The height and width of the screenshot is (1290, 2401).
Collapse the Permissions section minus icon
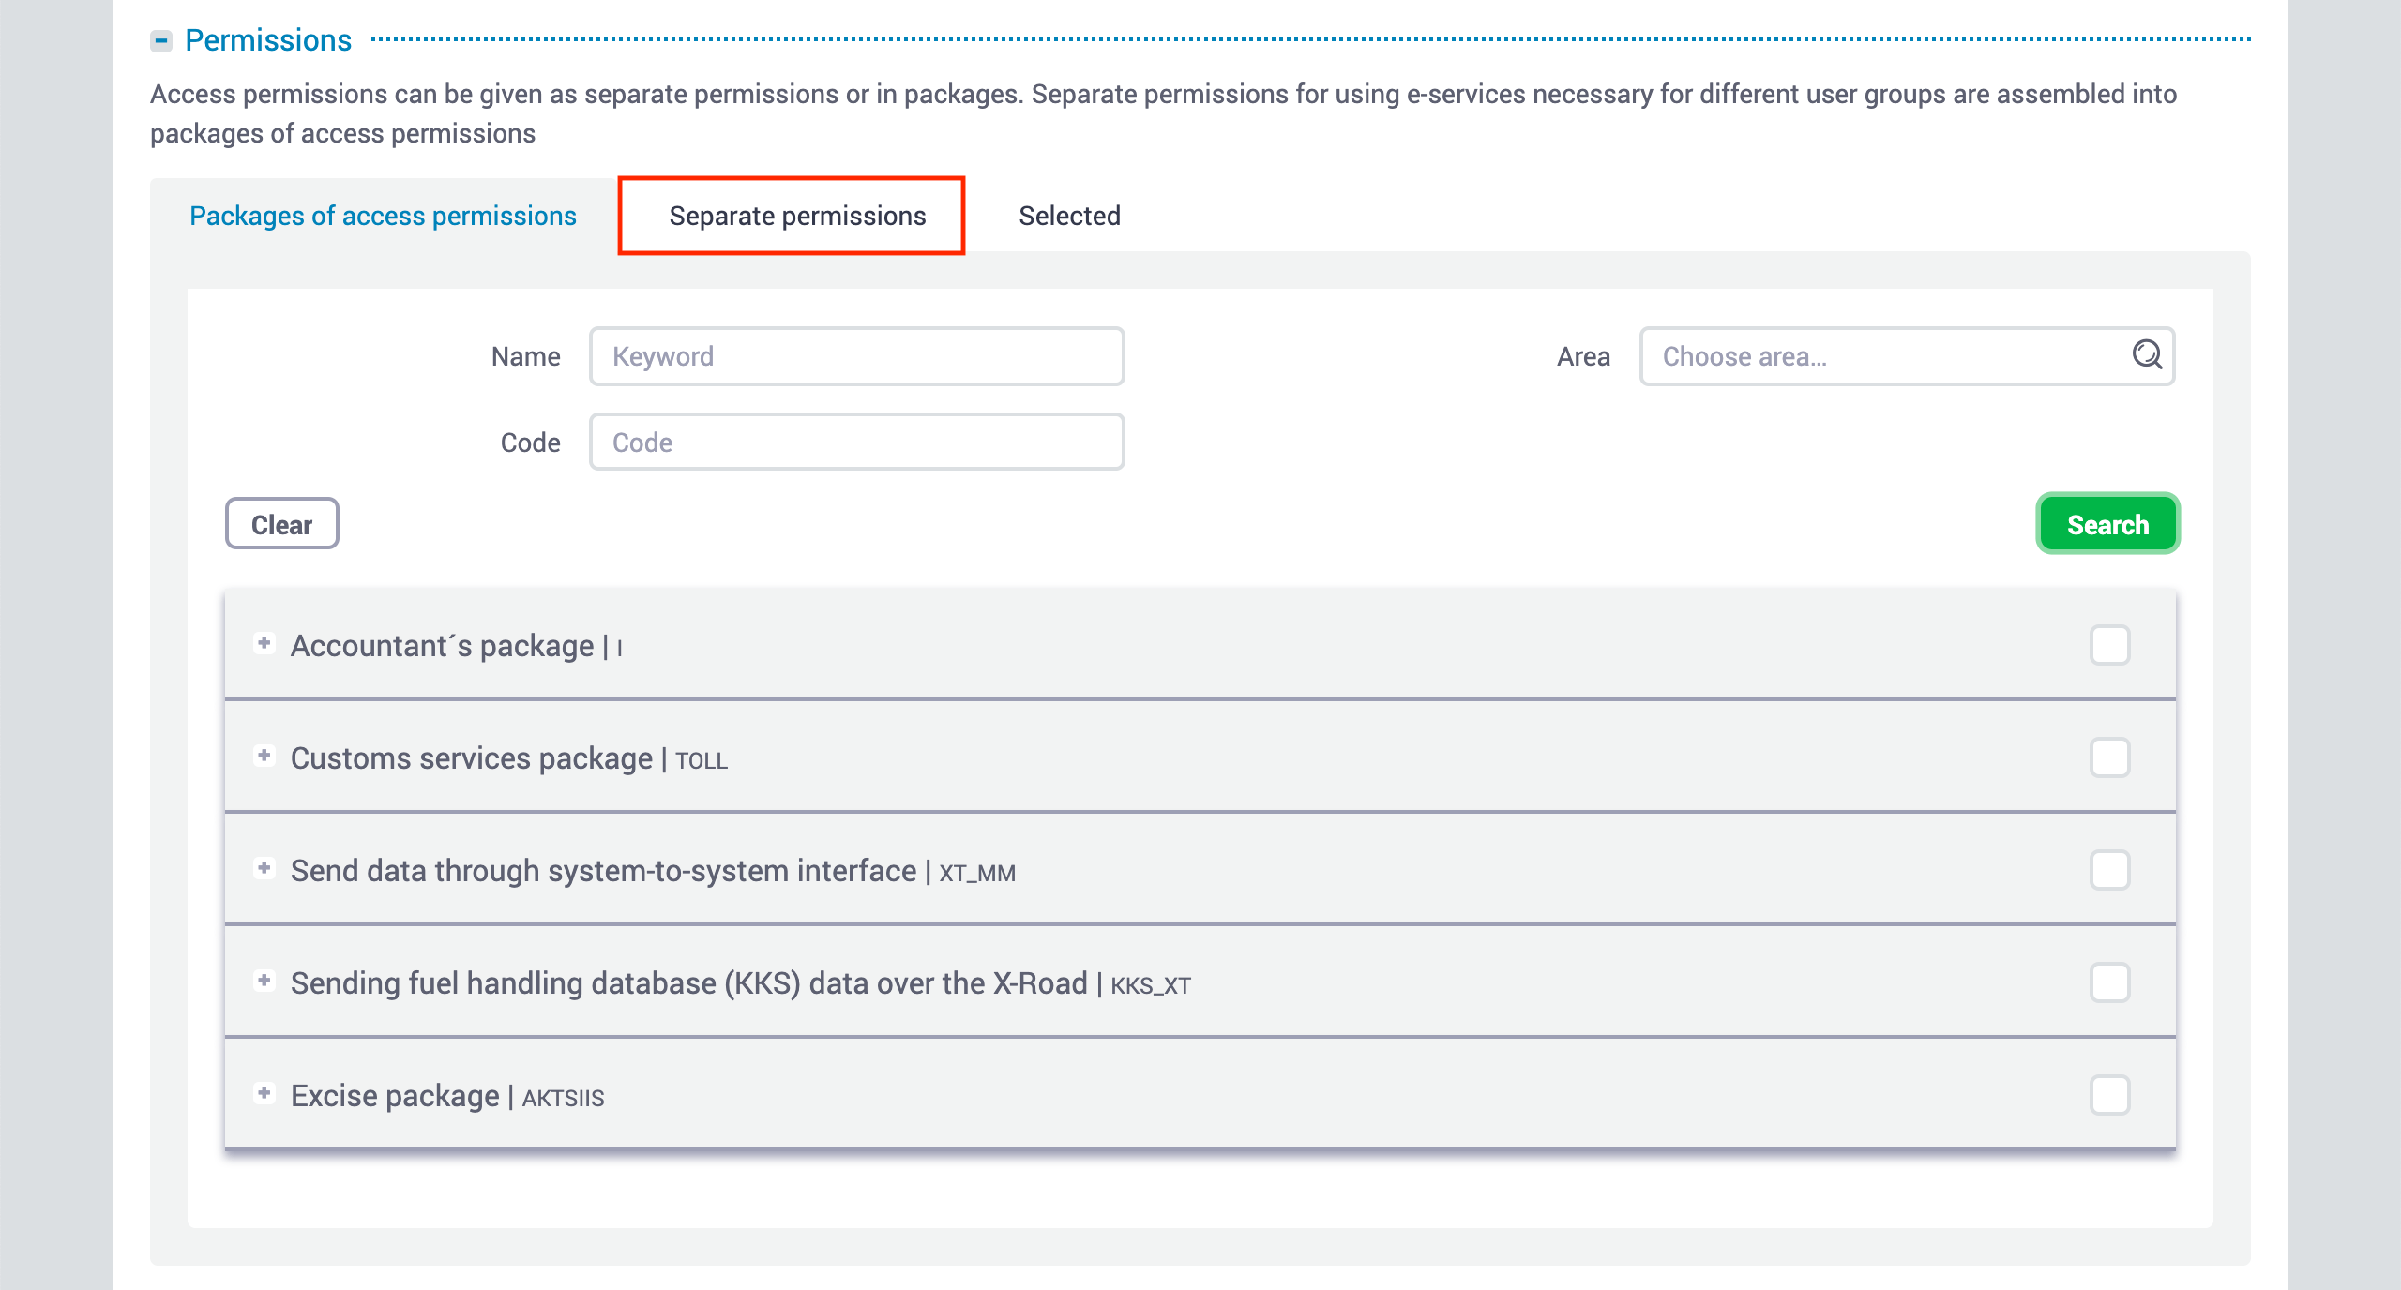coord(161,40)
